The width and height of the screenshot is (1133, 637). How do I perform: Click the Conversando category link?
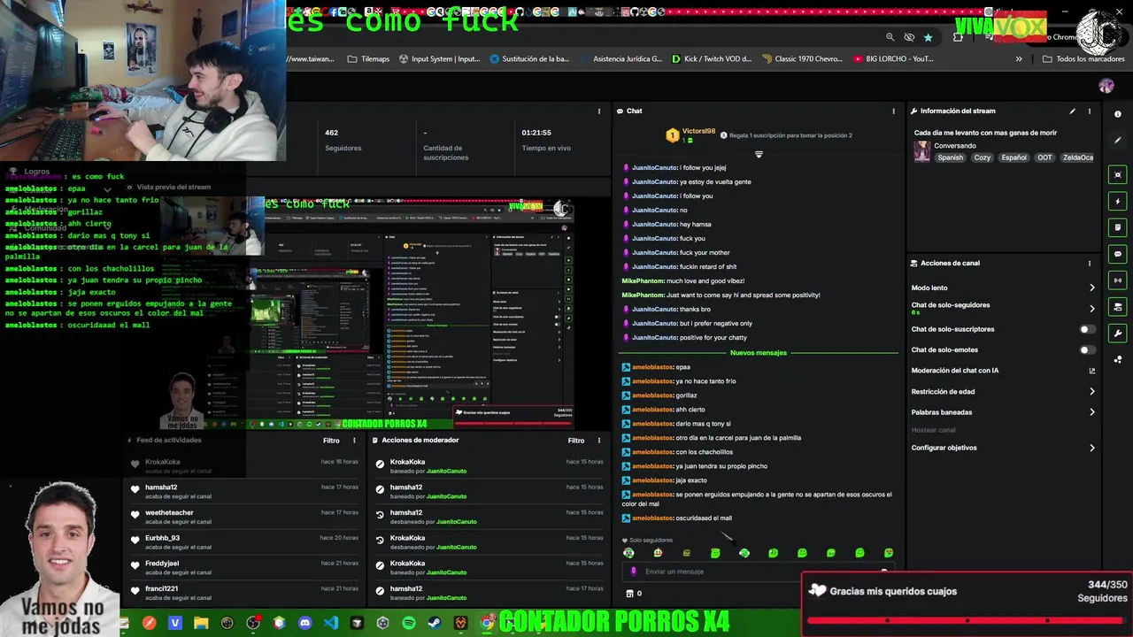955,146
